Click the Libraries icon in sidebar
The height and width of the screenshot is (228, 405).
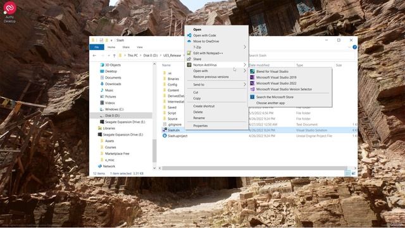pos(100,128)
